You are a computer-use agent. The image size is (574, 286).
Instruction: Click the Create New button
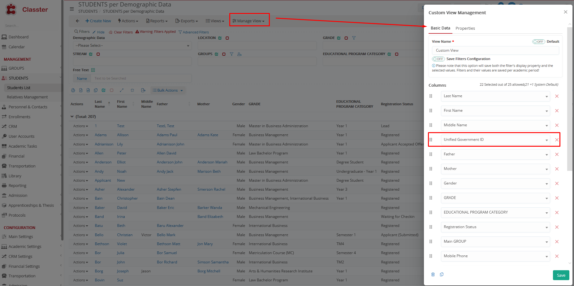[98, 21]
